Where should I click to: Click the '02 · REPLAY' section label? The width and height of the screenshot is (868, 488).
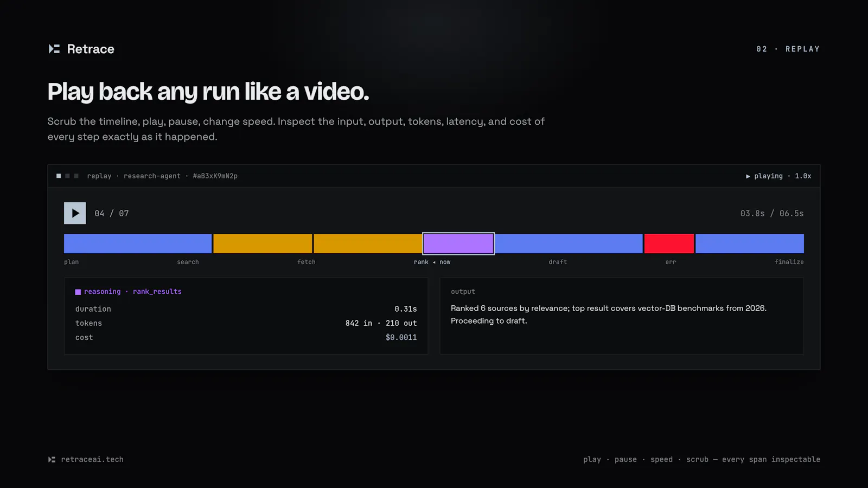pyautogui.click(x=788, y=49)
